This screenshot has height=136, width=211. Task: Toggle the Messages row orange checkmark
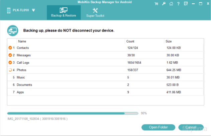pyautogui.click(x=10, y=55)
